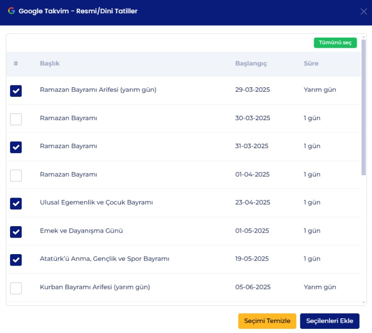Uncheck Ulusal Egemenlik ve Çocuk Bayramı checkbox

point(16,203)
